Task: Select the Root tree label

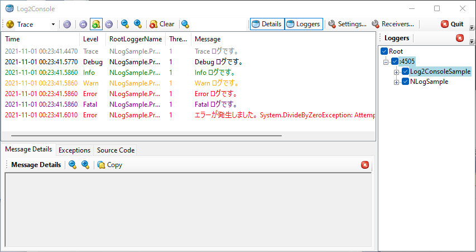Action: (x=396, y=51)
